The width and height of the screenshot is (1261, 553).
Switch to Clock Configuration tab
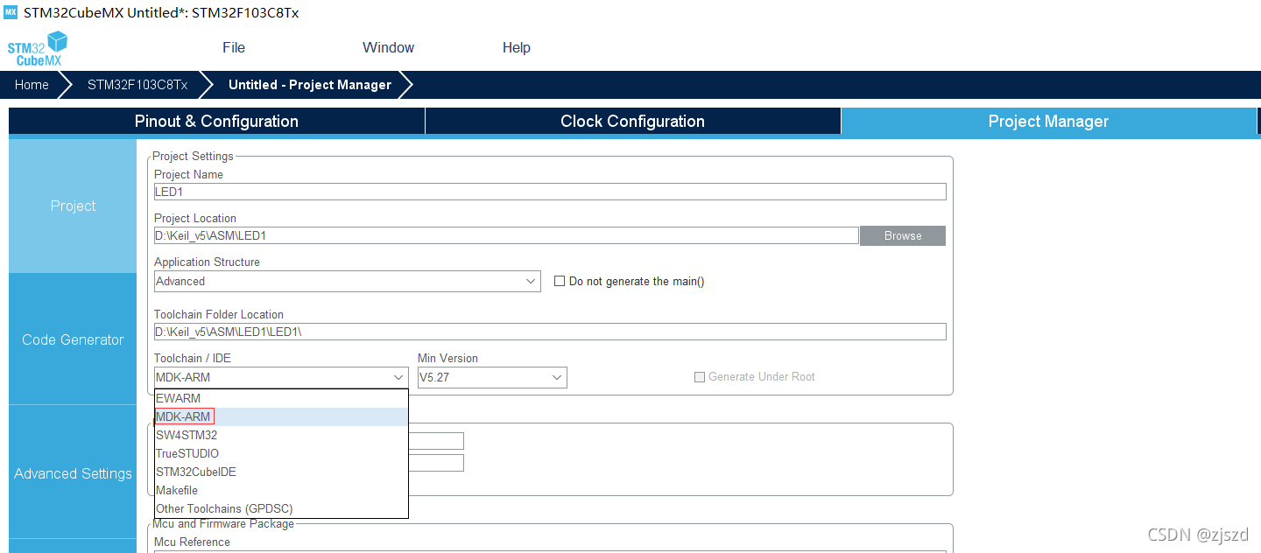[x=632, y=122]
